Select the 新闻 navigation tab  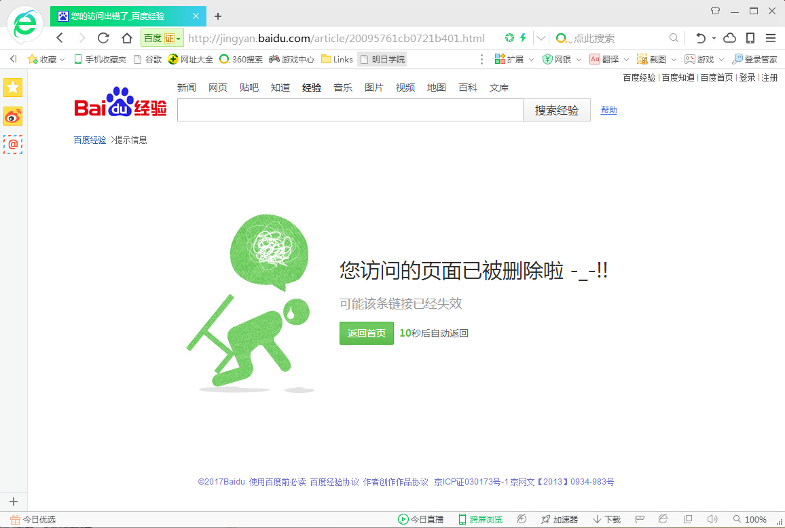click(187, 88)
